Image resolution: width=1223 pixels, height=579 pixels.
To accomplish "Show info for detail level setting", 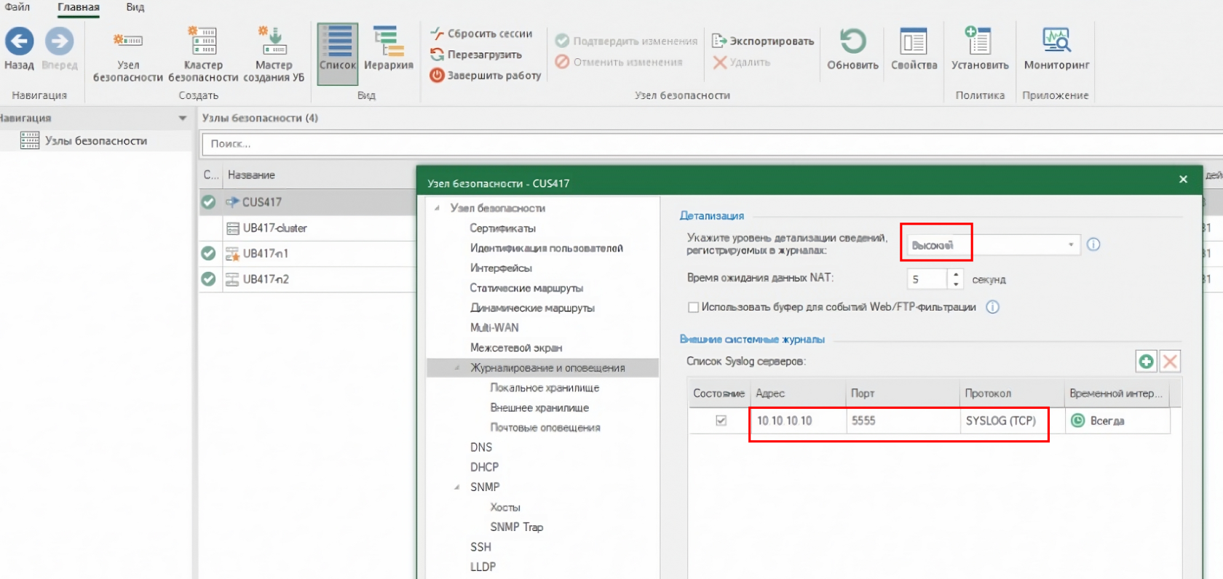I will pyautogui.click(x=1093, y=244).
